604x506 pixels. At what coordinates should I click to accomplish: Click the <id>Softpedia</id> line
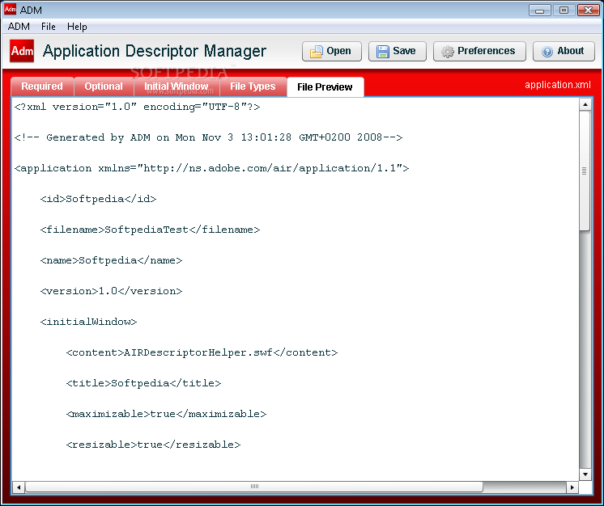(x=98, y=199)
